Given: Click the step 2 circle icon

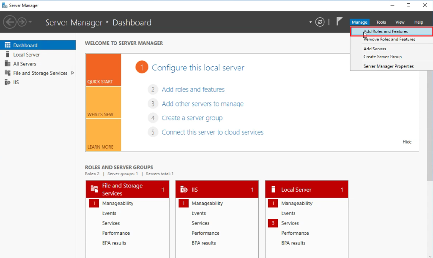Looking at the screenshot, I should pyautogui.click(x=153, y=90).
